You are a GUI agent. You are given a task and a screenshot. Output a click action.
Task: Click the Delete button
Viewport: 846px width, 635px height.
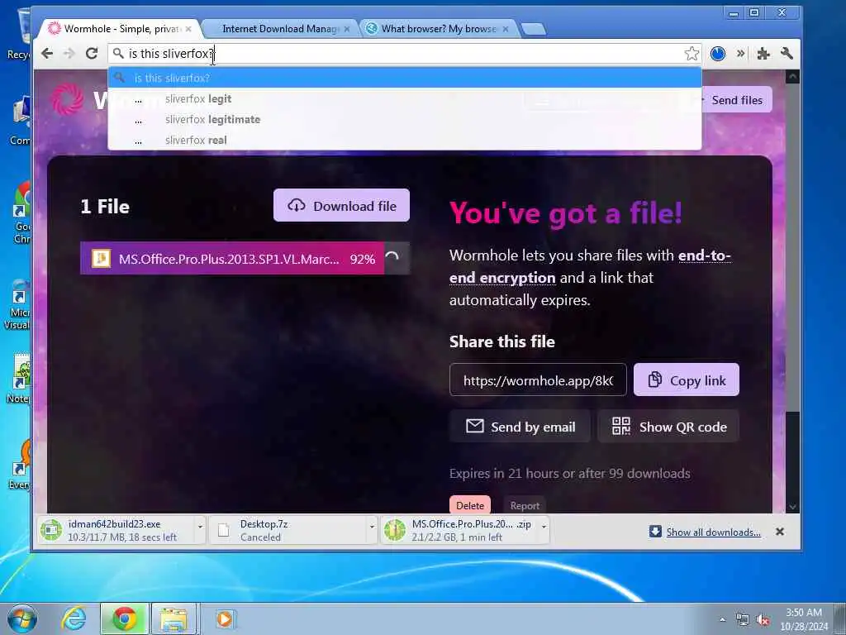[470, 505]
